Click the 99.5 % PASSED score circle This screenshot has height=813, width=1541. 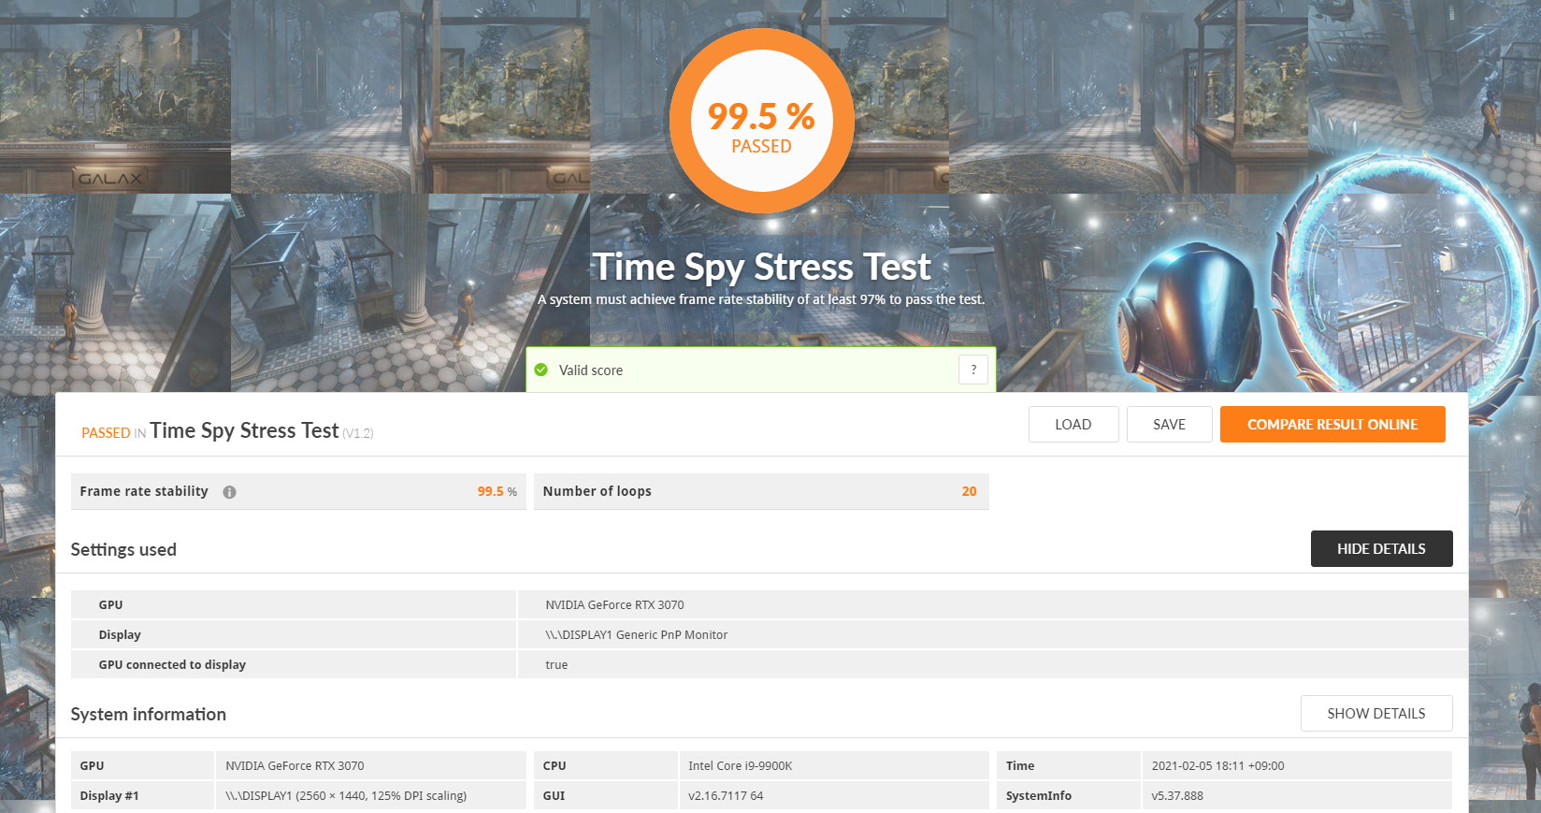762,122
